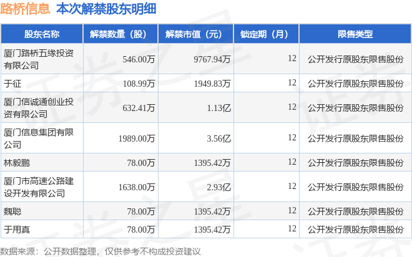412x257 pixels.
Task: Click shareholder name 于用真
Action: 17,230
